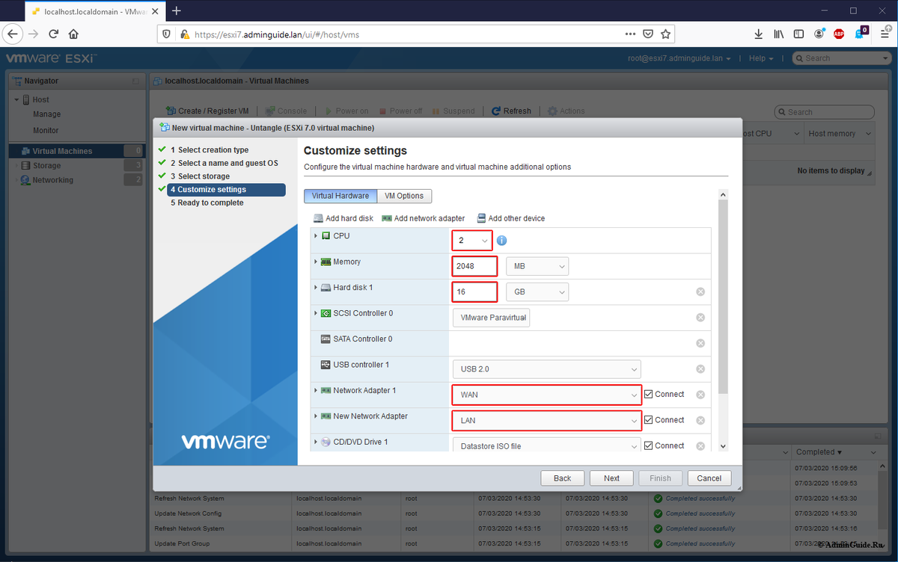Click the CPU info icon
The width and height of the screenshot is (898, 562).
click(502, 241)
